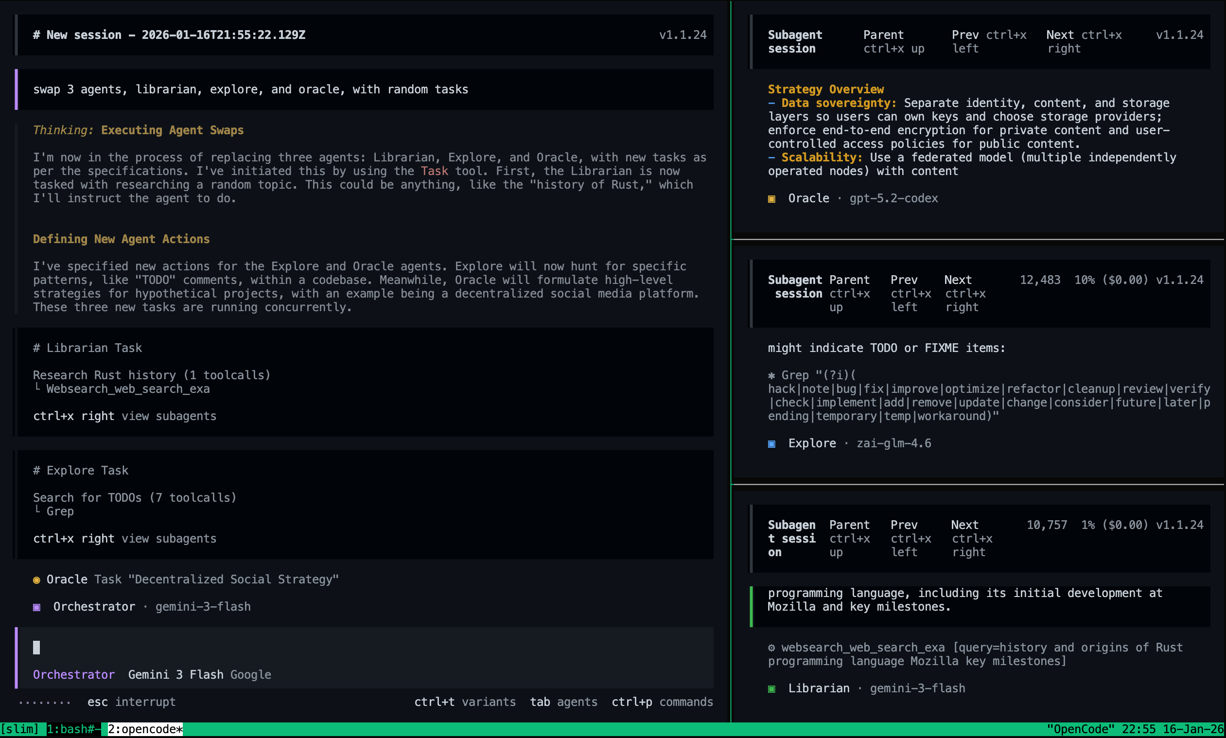Click the prompt input field cursor
Screen dimensions: 1226x738
click(x=37, y=648)
